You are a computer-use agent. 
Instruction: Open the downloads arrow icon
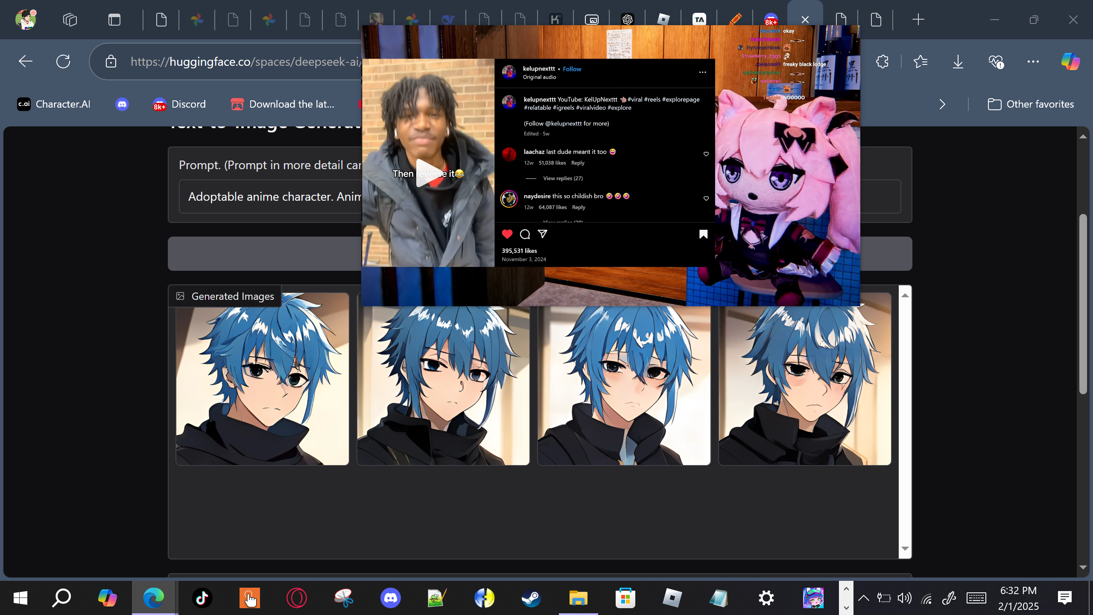pyautogui.click(x=958, y=61)
